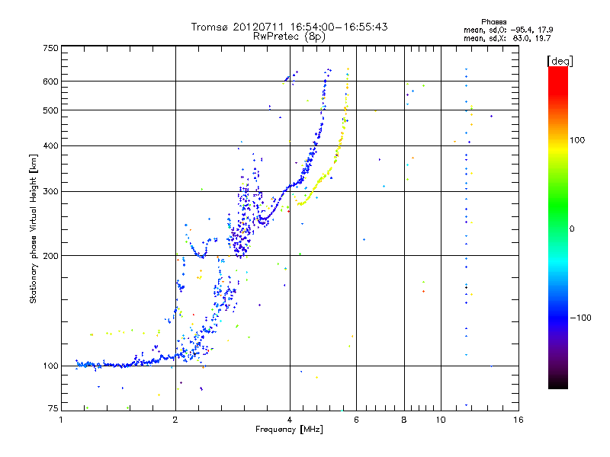Click the y-axis label '200'
610x457 pixels.
point(50,256)
